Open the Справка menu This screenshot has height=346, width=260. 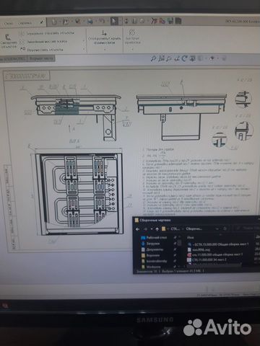click(25, 23)
